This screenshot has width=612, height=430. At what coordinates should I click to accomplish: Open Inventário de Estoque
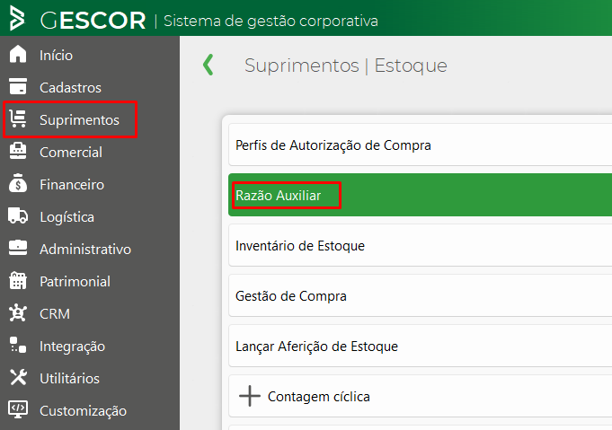tap(300, 245)
